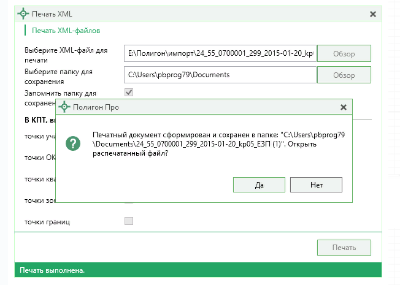Image resolution: width=400 pixels, height=285 pixels.
Task: Click the Полигон Про dialog title text
Action: (x=96, y=107)
